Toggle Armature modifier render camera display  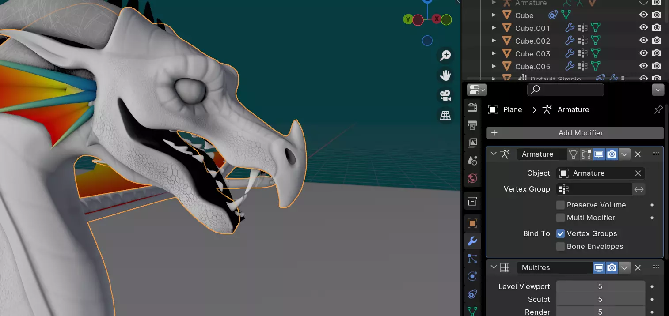[612, 154]
